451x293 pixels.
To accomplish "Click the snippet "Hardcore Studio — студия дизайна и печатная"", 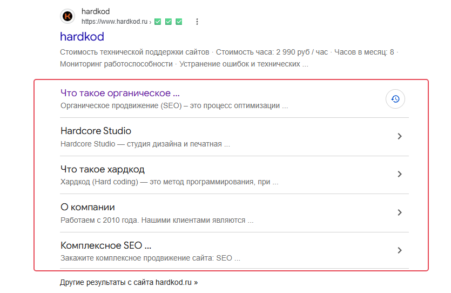I will pos(141,144).
